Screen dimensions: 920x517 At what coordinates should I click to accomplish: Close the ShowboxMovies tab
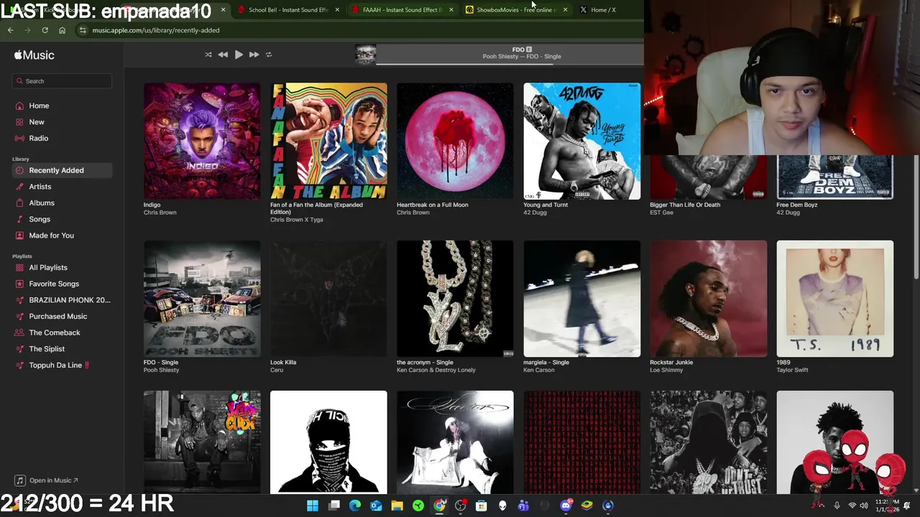click(565, 10)
